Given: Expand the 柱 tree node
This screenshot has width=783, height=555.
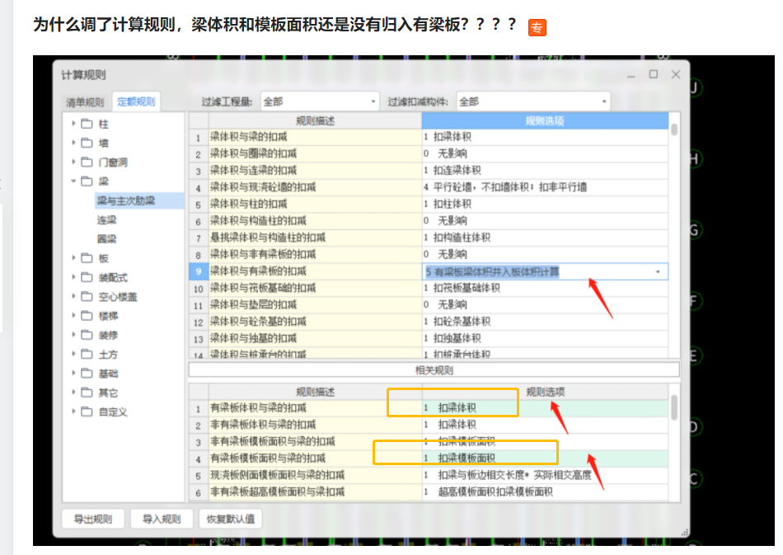Looking at the screenshot, I should tap(73, 123).
